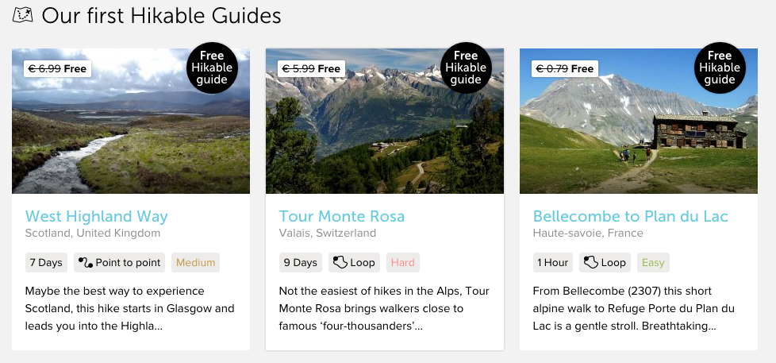Click the 7 Days duration tag
This screenshot has width=776, height=363.
pos(46,263)
